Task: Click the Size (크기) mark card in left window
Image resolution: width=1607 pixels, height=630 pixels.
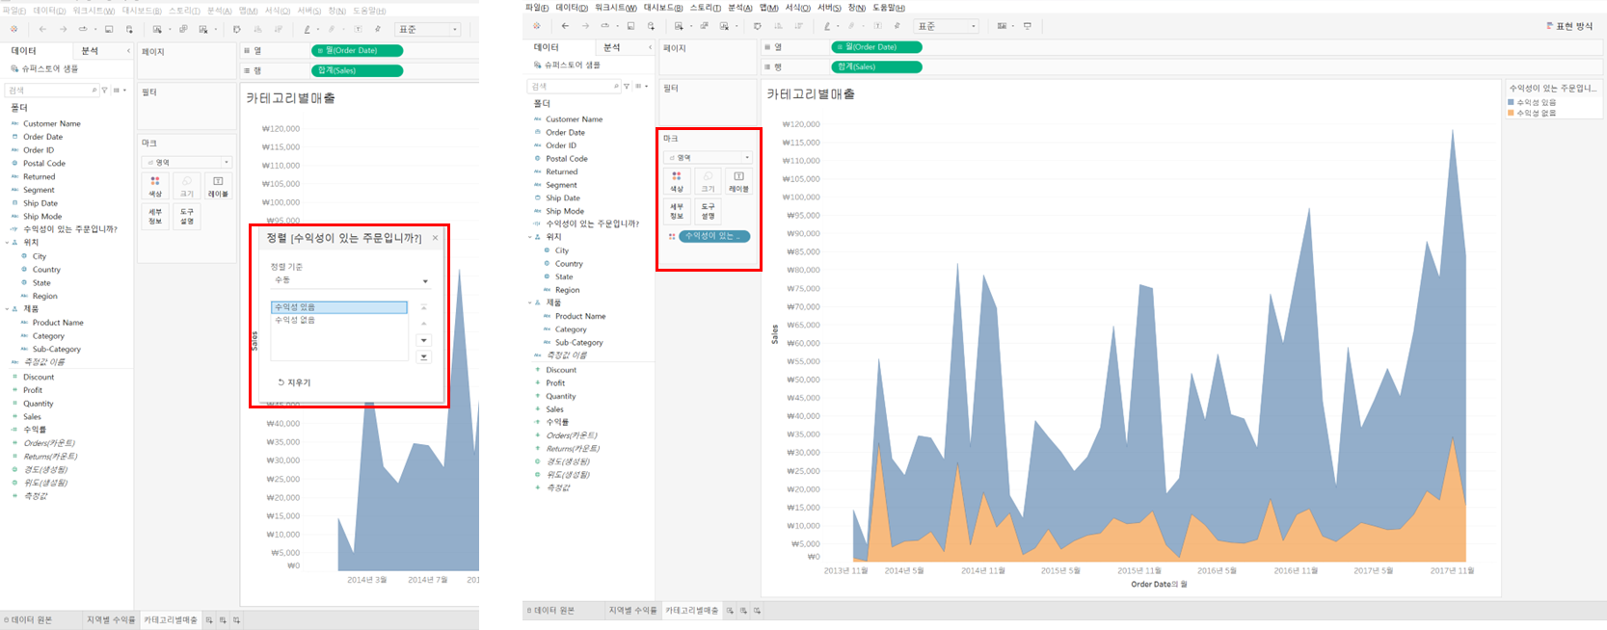Action: (x=187, y=185)
